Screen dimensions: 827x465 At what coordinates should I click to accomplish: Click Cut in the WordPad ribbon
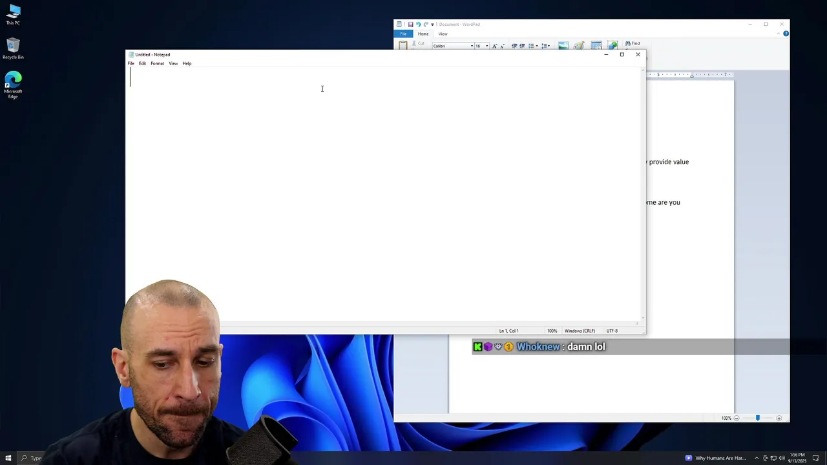click(417, 43)
